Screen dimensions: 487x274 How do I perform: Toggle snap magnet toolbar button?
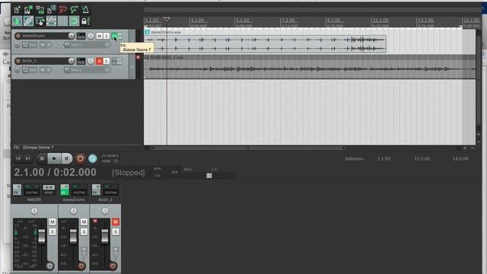[x=74, y=21]
